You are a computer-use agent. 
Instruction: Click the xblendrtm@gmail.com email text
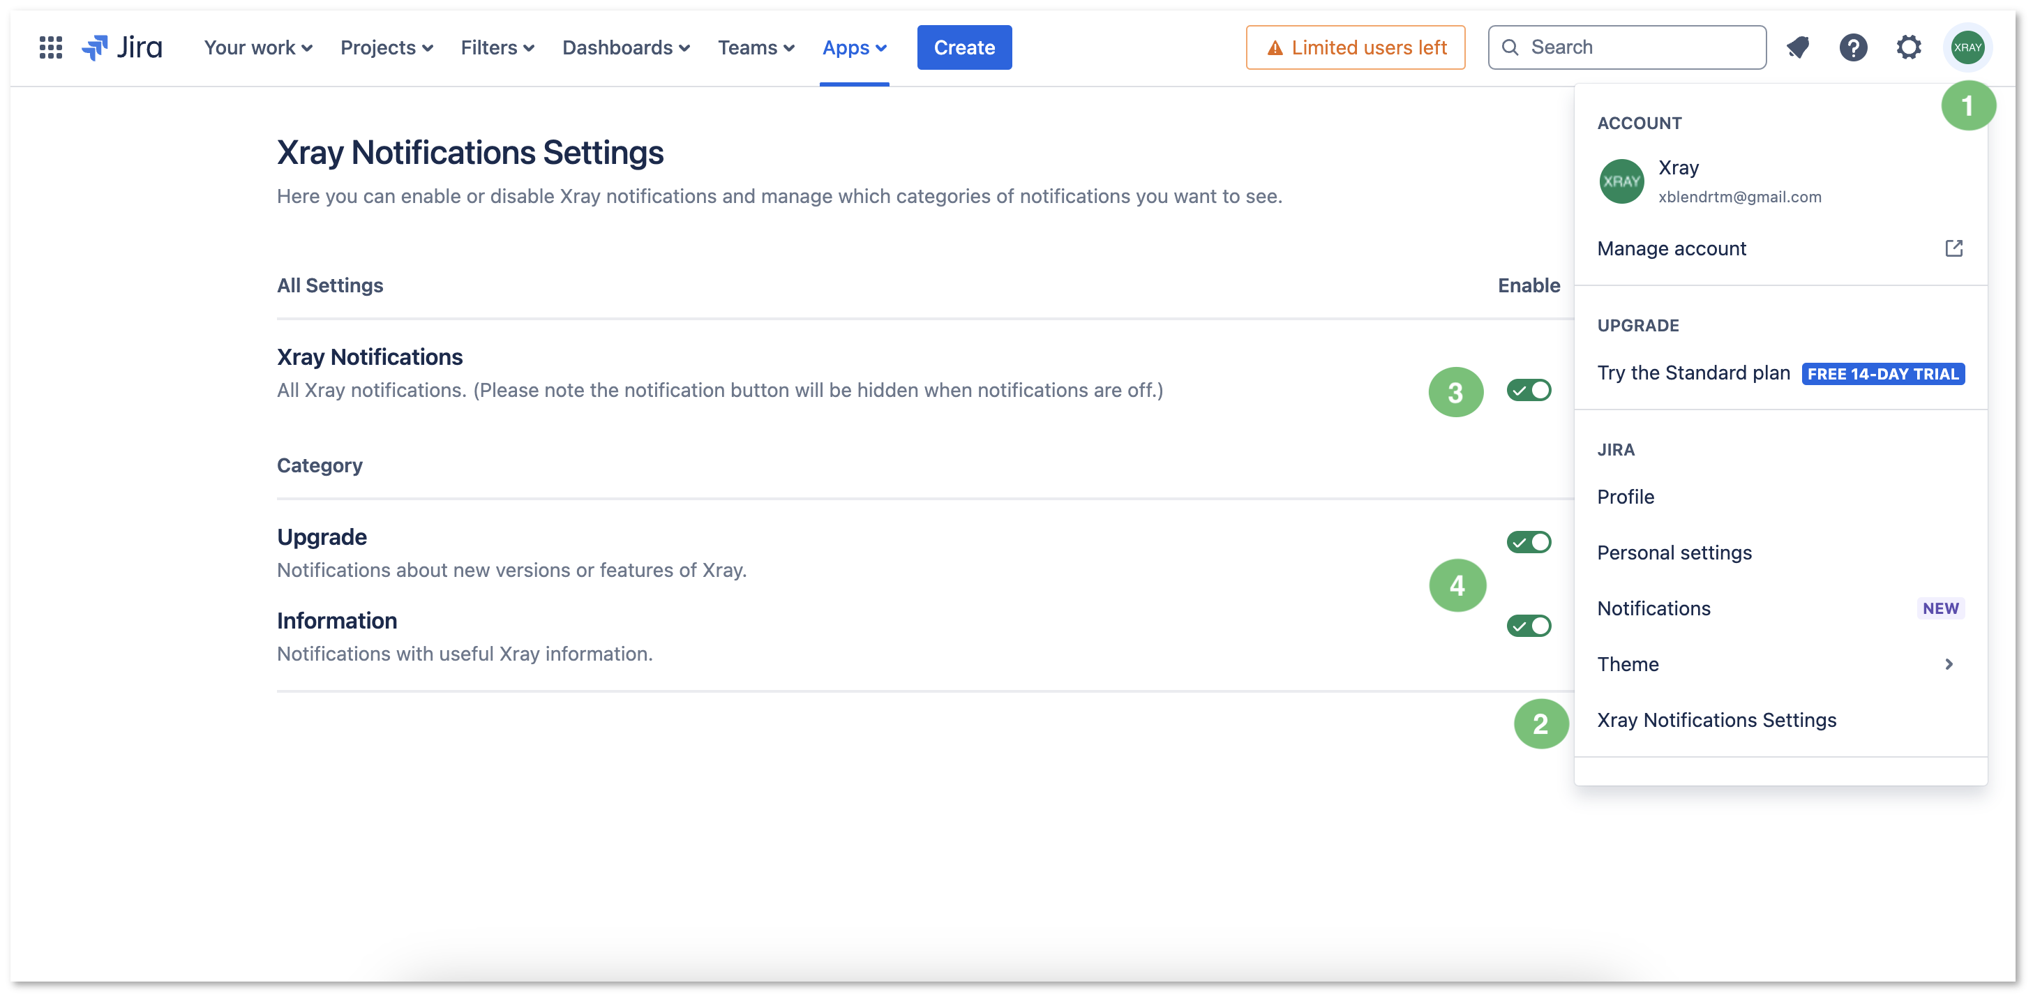(x=1739, y=197)
